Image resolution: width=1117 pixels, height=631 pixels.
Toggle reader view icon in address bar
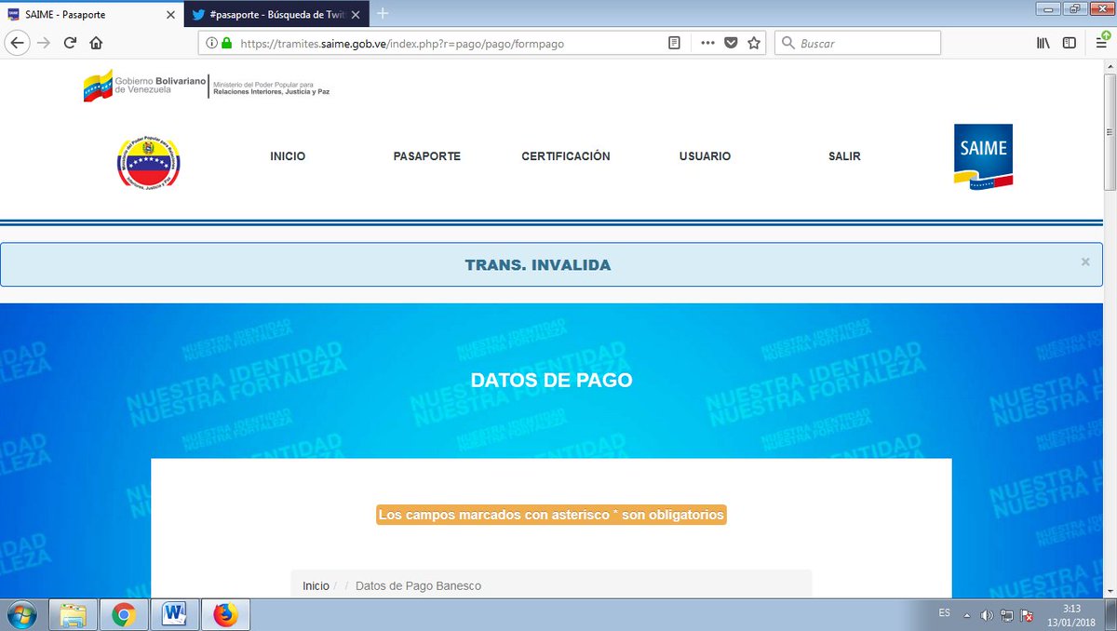(x=674, y=43)
